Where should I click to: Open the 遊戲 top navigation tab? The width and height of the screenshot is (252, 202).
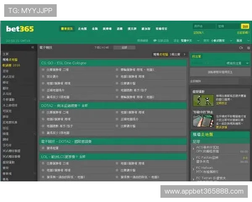click(120, 29)
